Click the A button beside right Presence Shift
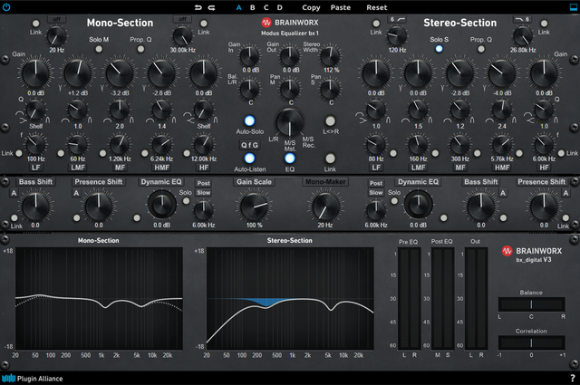Screen dimensions: 580x385 pyautogui.click(x=565, y=193)
